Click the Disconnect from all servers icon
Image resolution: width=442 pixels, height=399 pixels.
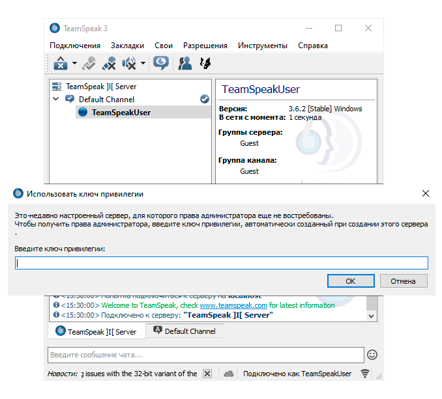click(110, 63)
